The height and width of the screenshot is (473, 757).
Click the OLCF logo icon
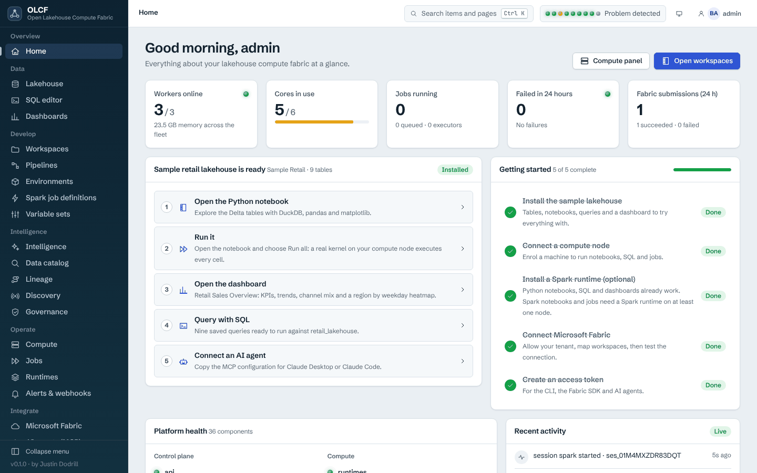click(15, 14)
